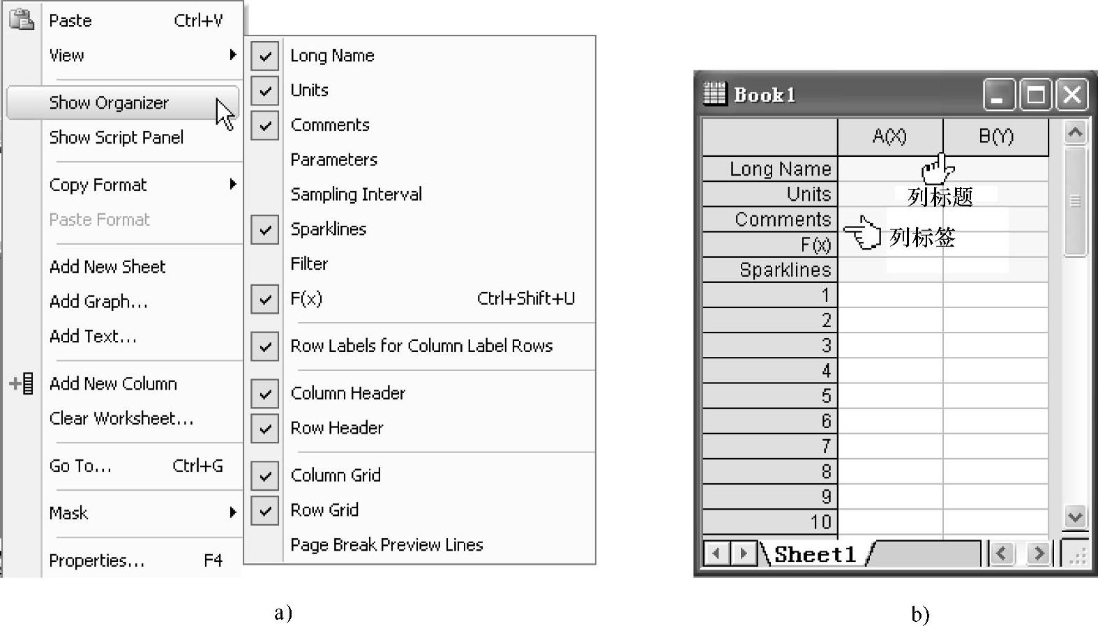
Task: Expand the View submenu arrow
Action: click(x=233, y=54)
